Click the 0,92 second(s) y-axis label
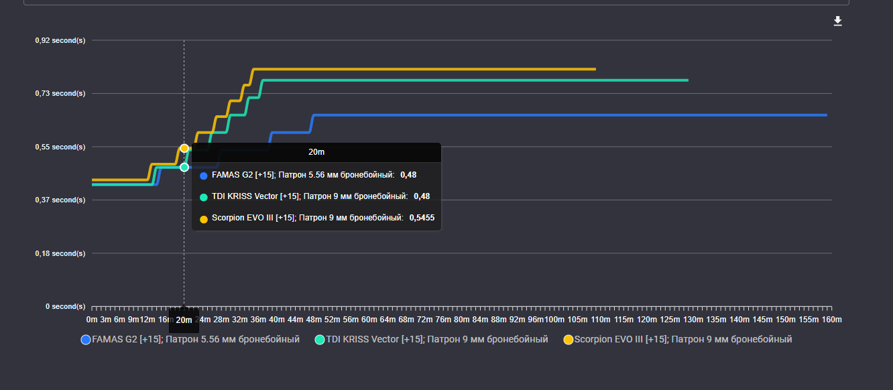This screenshot has width=893, height=390. point(60,40)
